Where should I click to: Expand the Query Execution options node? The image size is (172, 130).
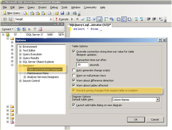click(x=20, y=54)
